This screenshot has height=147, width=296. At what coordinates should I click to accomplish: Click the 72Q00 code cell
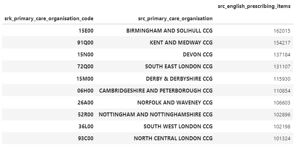85,66
